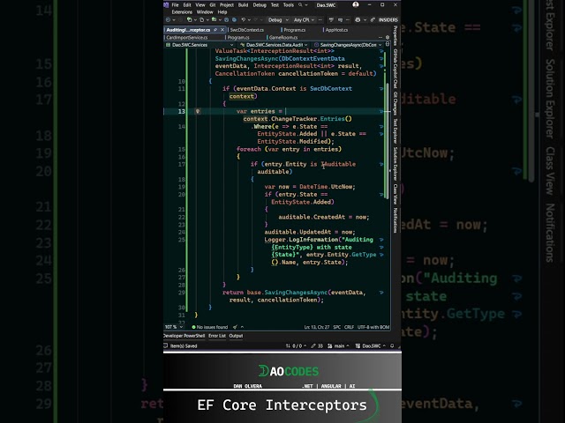Open the tab well settings gear
565x423 pixels.
388,37
